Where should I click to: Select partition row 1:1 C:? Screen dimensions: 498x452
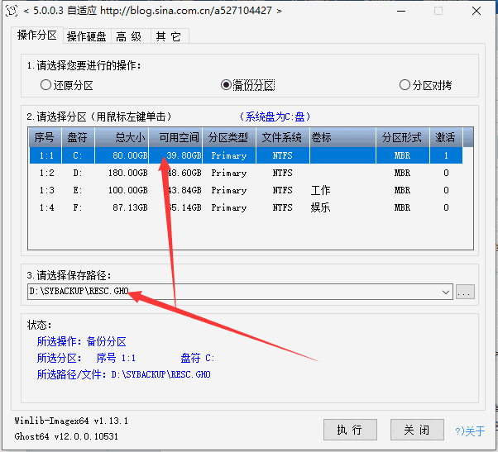coord(246,155)
